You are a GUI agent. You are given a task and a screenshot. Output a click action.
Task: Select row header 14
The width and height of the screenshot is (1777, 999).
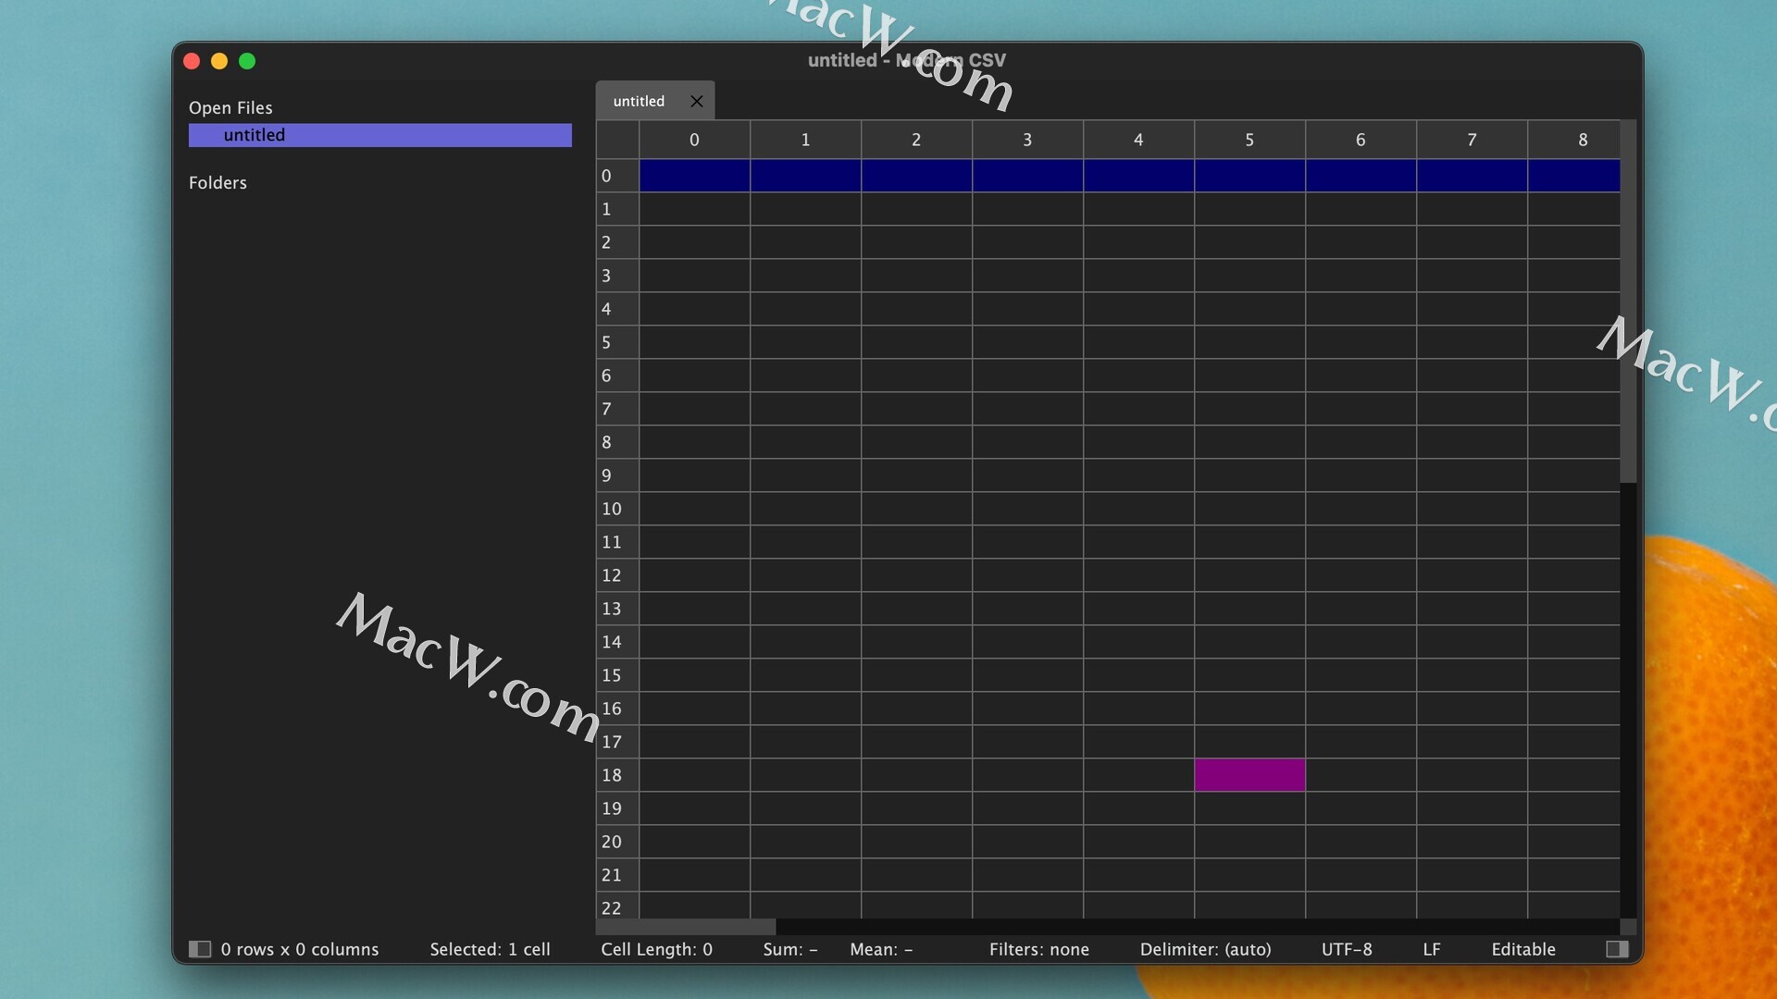point(617,642)
